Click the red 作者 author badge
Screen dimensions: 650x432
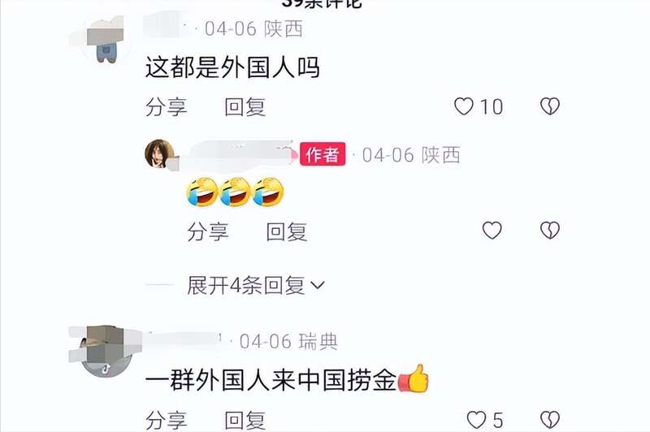pyautogui.click(x=323, y=154)
